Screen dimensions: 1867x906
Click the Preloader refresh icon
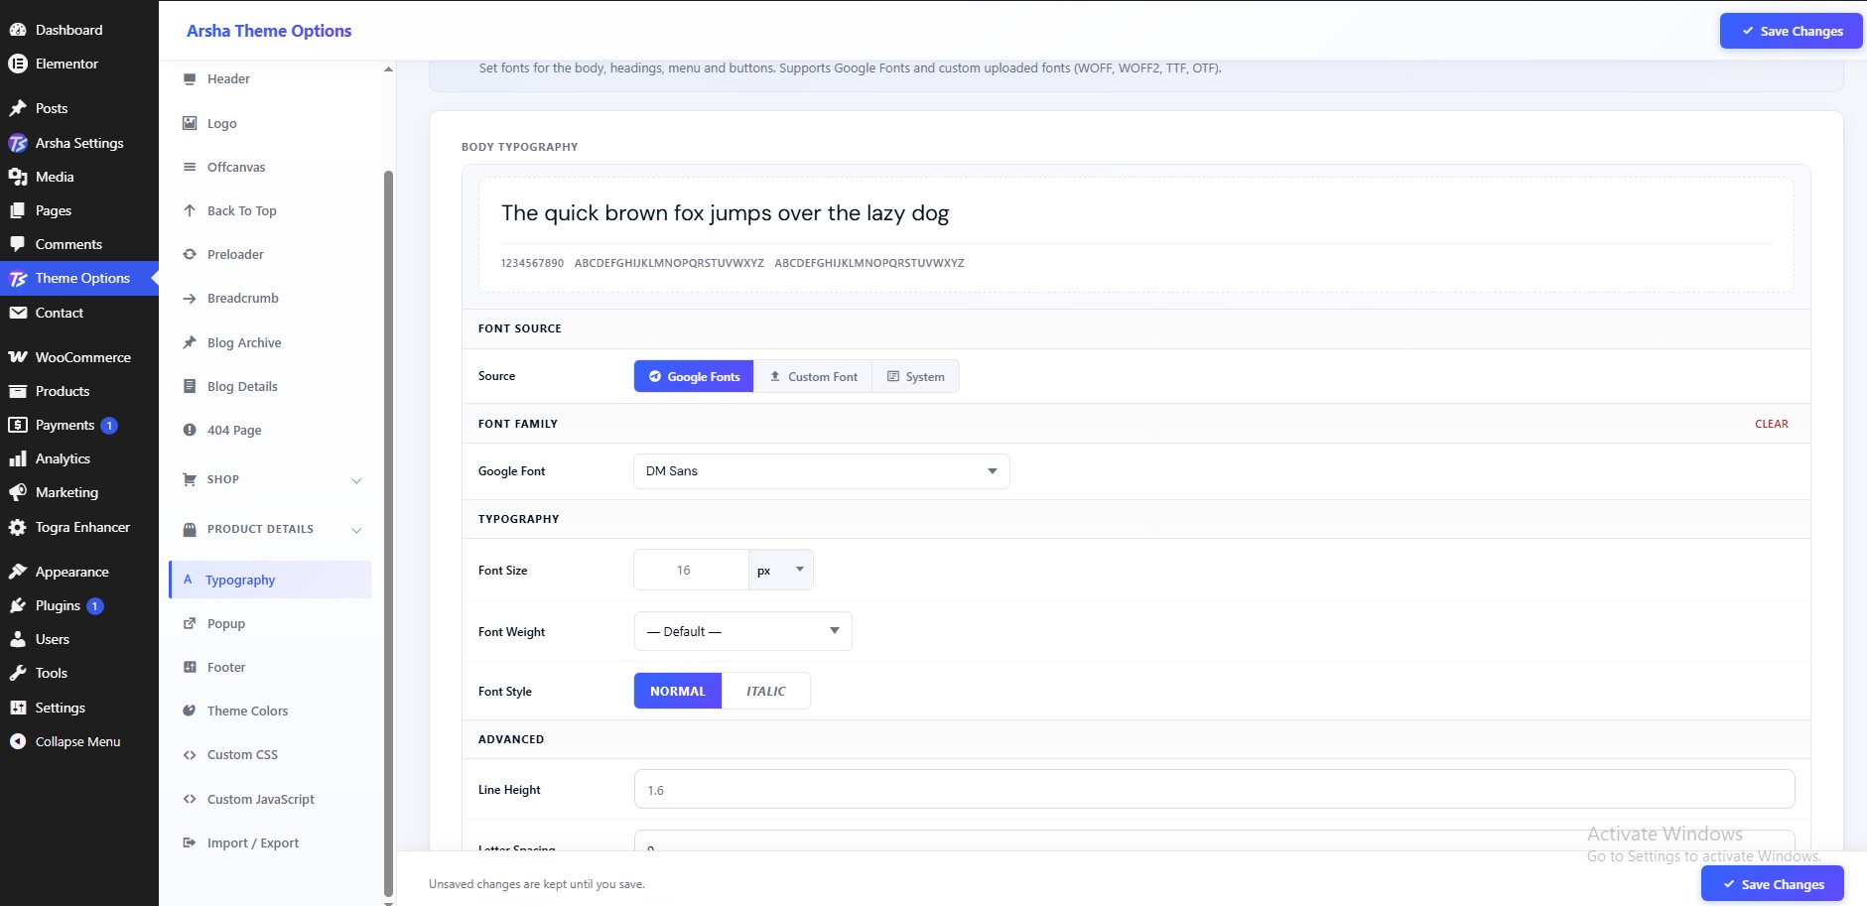pos(190,254)
